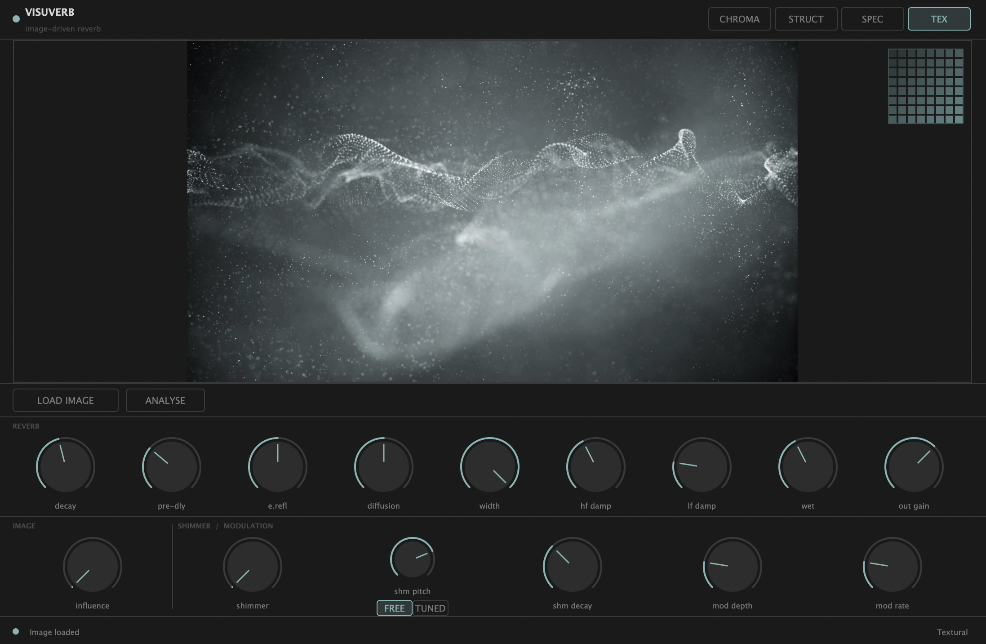Click the lf damp knob
986x644 pixels.
[x=702, y=466]
